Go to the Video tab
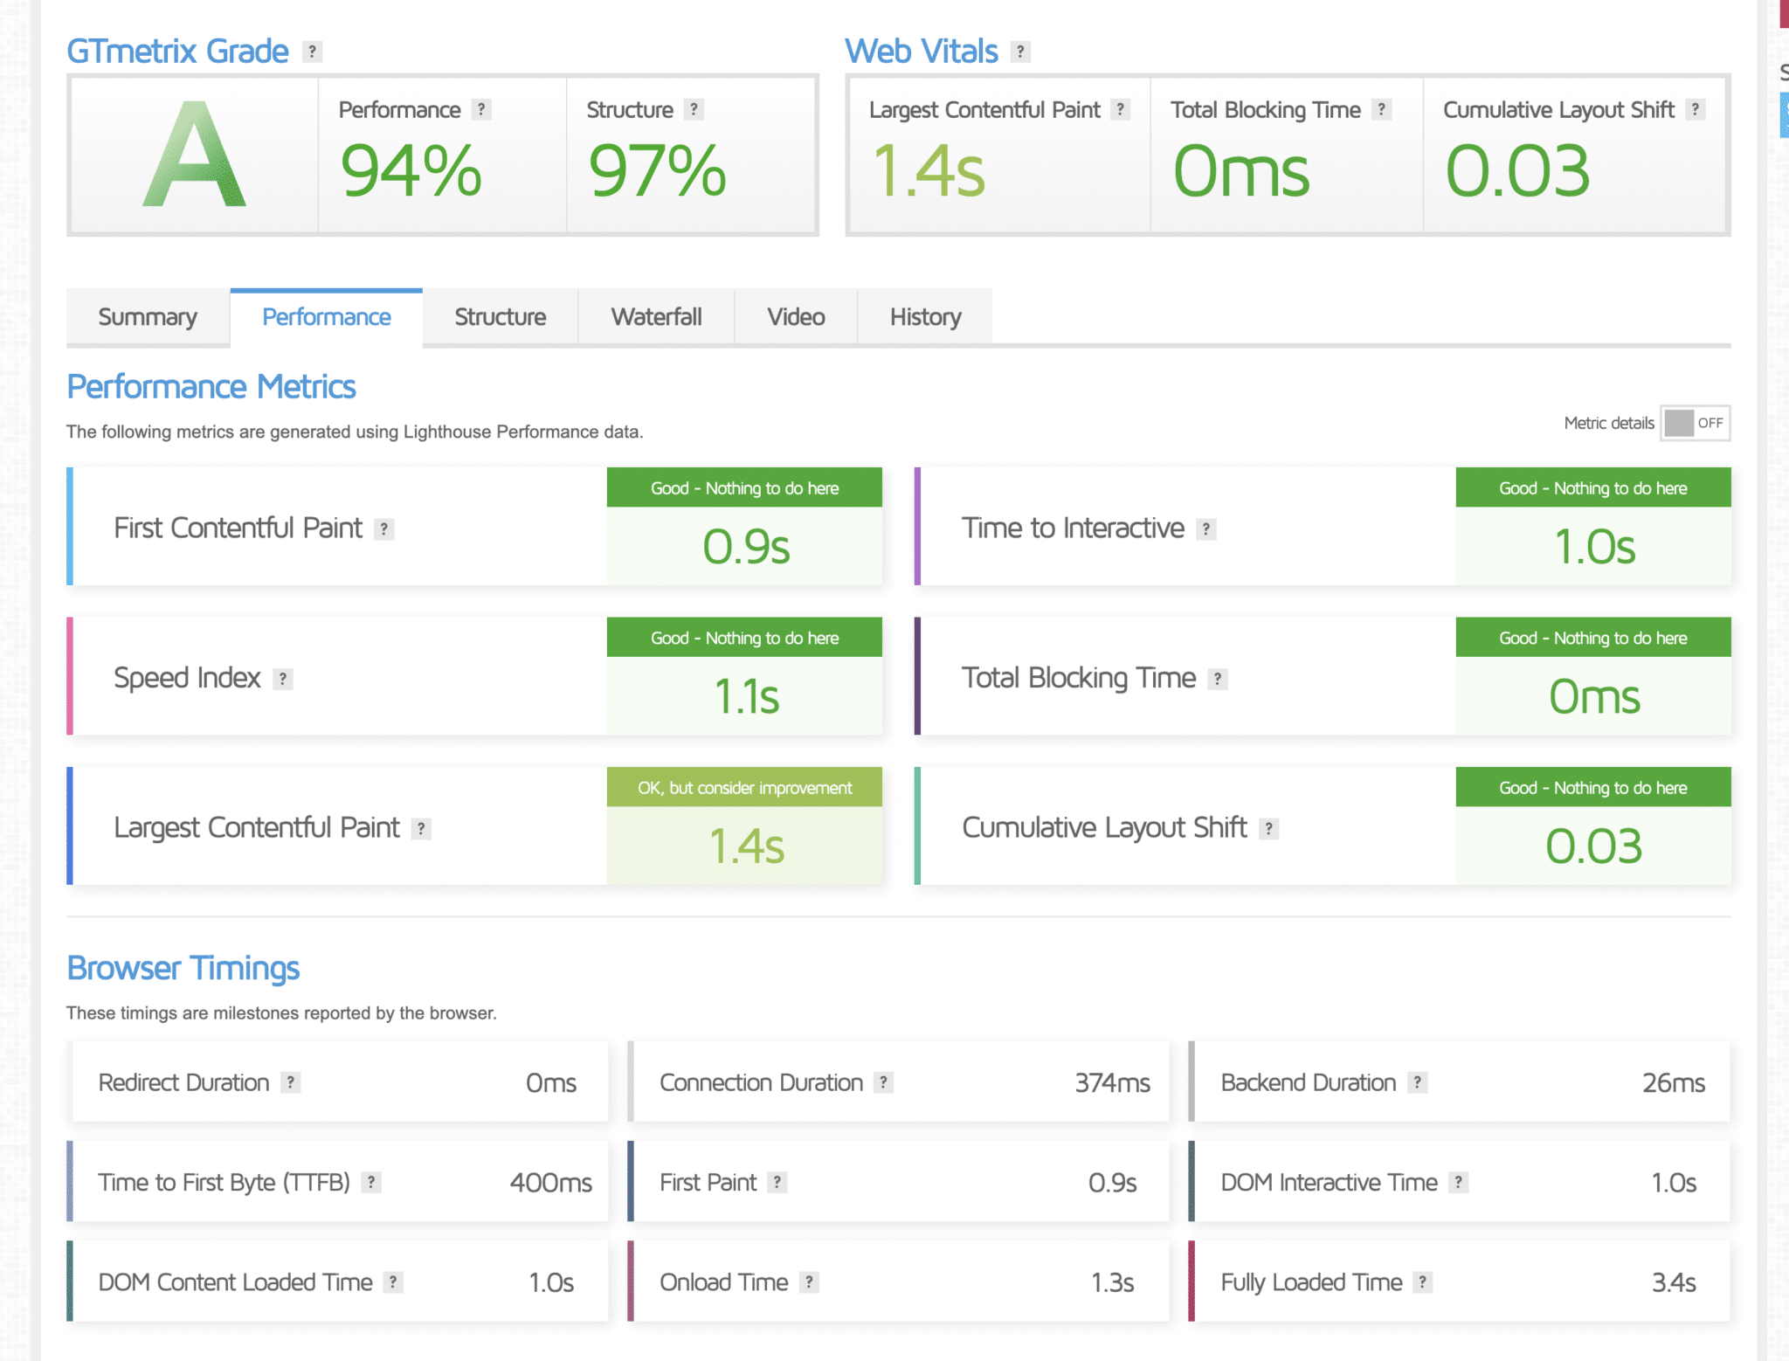1789x1361 pixels. click(x=796, y=317)
